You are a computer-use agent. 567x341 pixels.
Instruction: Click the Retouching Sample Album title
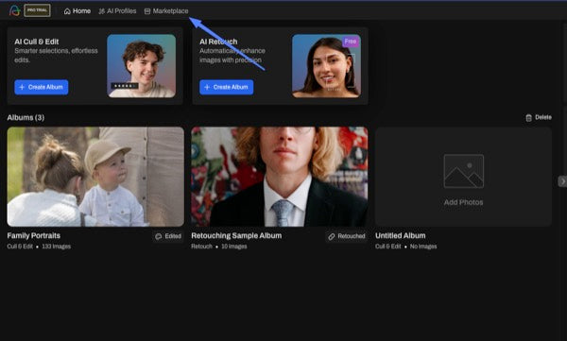236,236
